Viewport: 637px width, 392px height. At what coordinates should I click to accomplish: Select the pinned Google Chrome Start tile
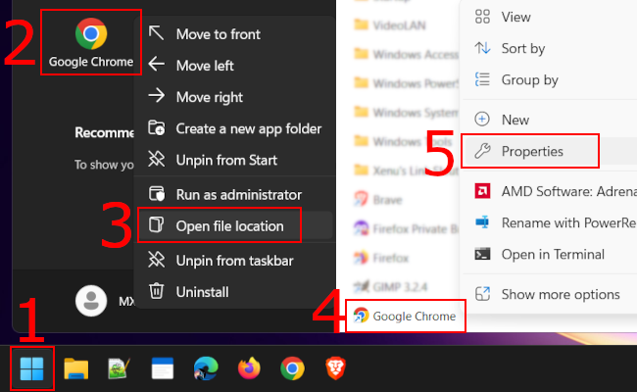pos(91,42)
